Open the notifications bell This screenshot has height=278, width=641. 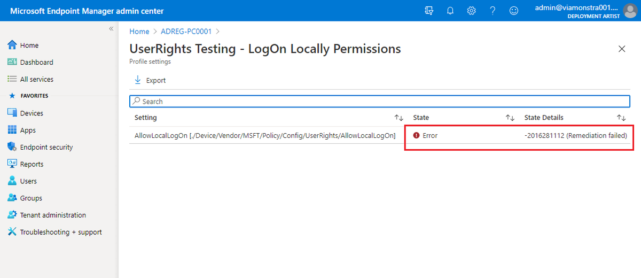pyautogui.click(x=450, y=11)
